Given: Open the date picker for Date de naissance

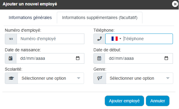Looking at the screenshot, I should pyautogui.click(x=78, y=58).
